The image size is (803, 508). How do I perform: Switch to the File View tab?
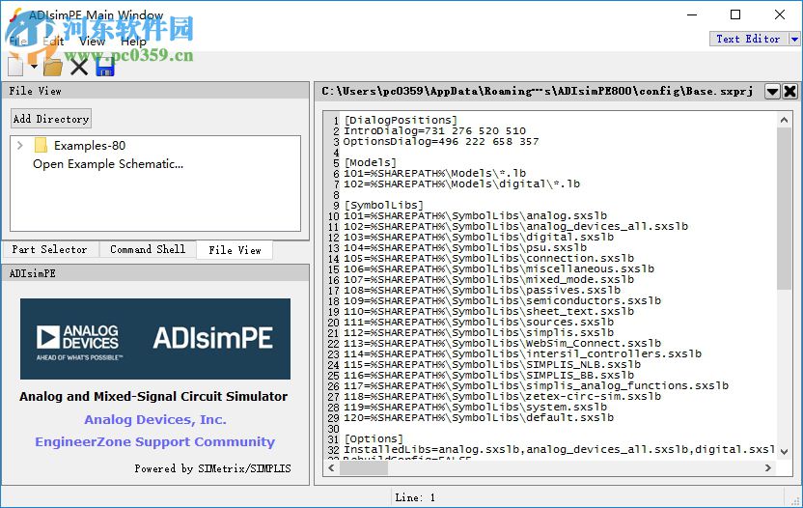coord(235,250)
